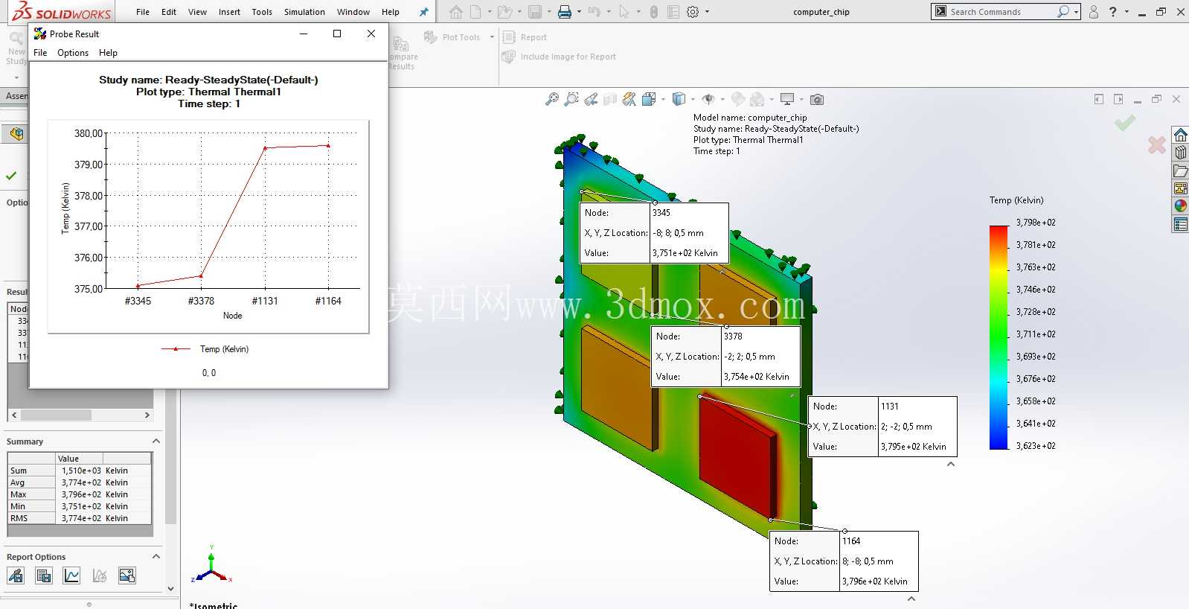Collapse the Report Options section
This screenshot has width=1189, height=609.
[x=156, y=557]
